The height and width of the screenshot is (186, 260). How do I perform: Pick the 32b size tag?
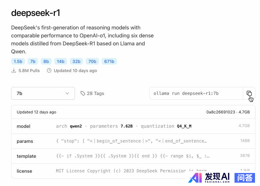76,61
